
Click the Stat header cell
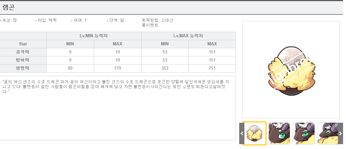[23, 44]
